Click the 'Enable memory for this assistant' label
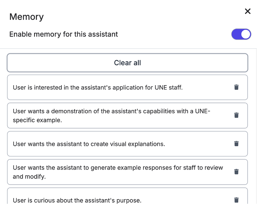 click(64, 34)
